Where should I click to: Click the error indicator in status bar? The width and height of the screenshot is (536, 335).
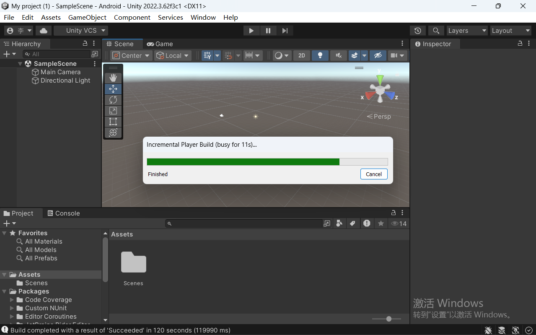[5, 330]
